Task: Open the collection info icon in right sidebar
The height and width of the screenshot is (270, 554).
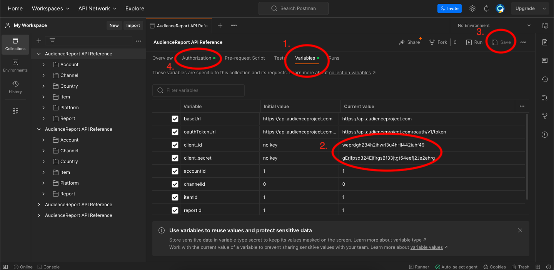Action: [545, 135]
